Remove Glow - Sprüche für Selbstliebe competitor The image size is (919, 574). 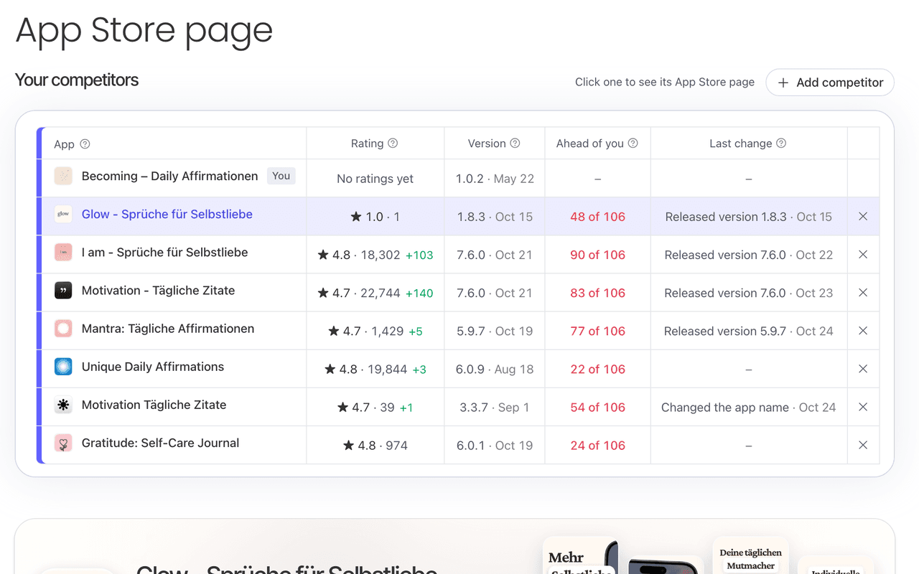(863, 217)
